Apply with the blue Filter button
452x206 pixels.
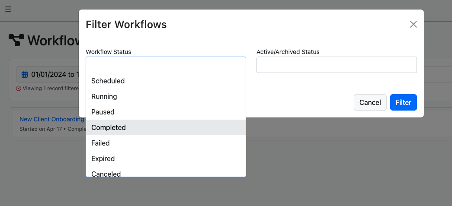[403, 102]
